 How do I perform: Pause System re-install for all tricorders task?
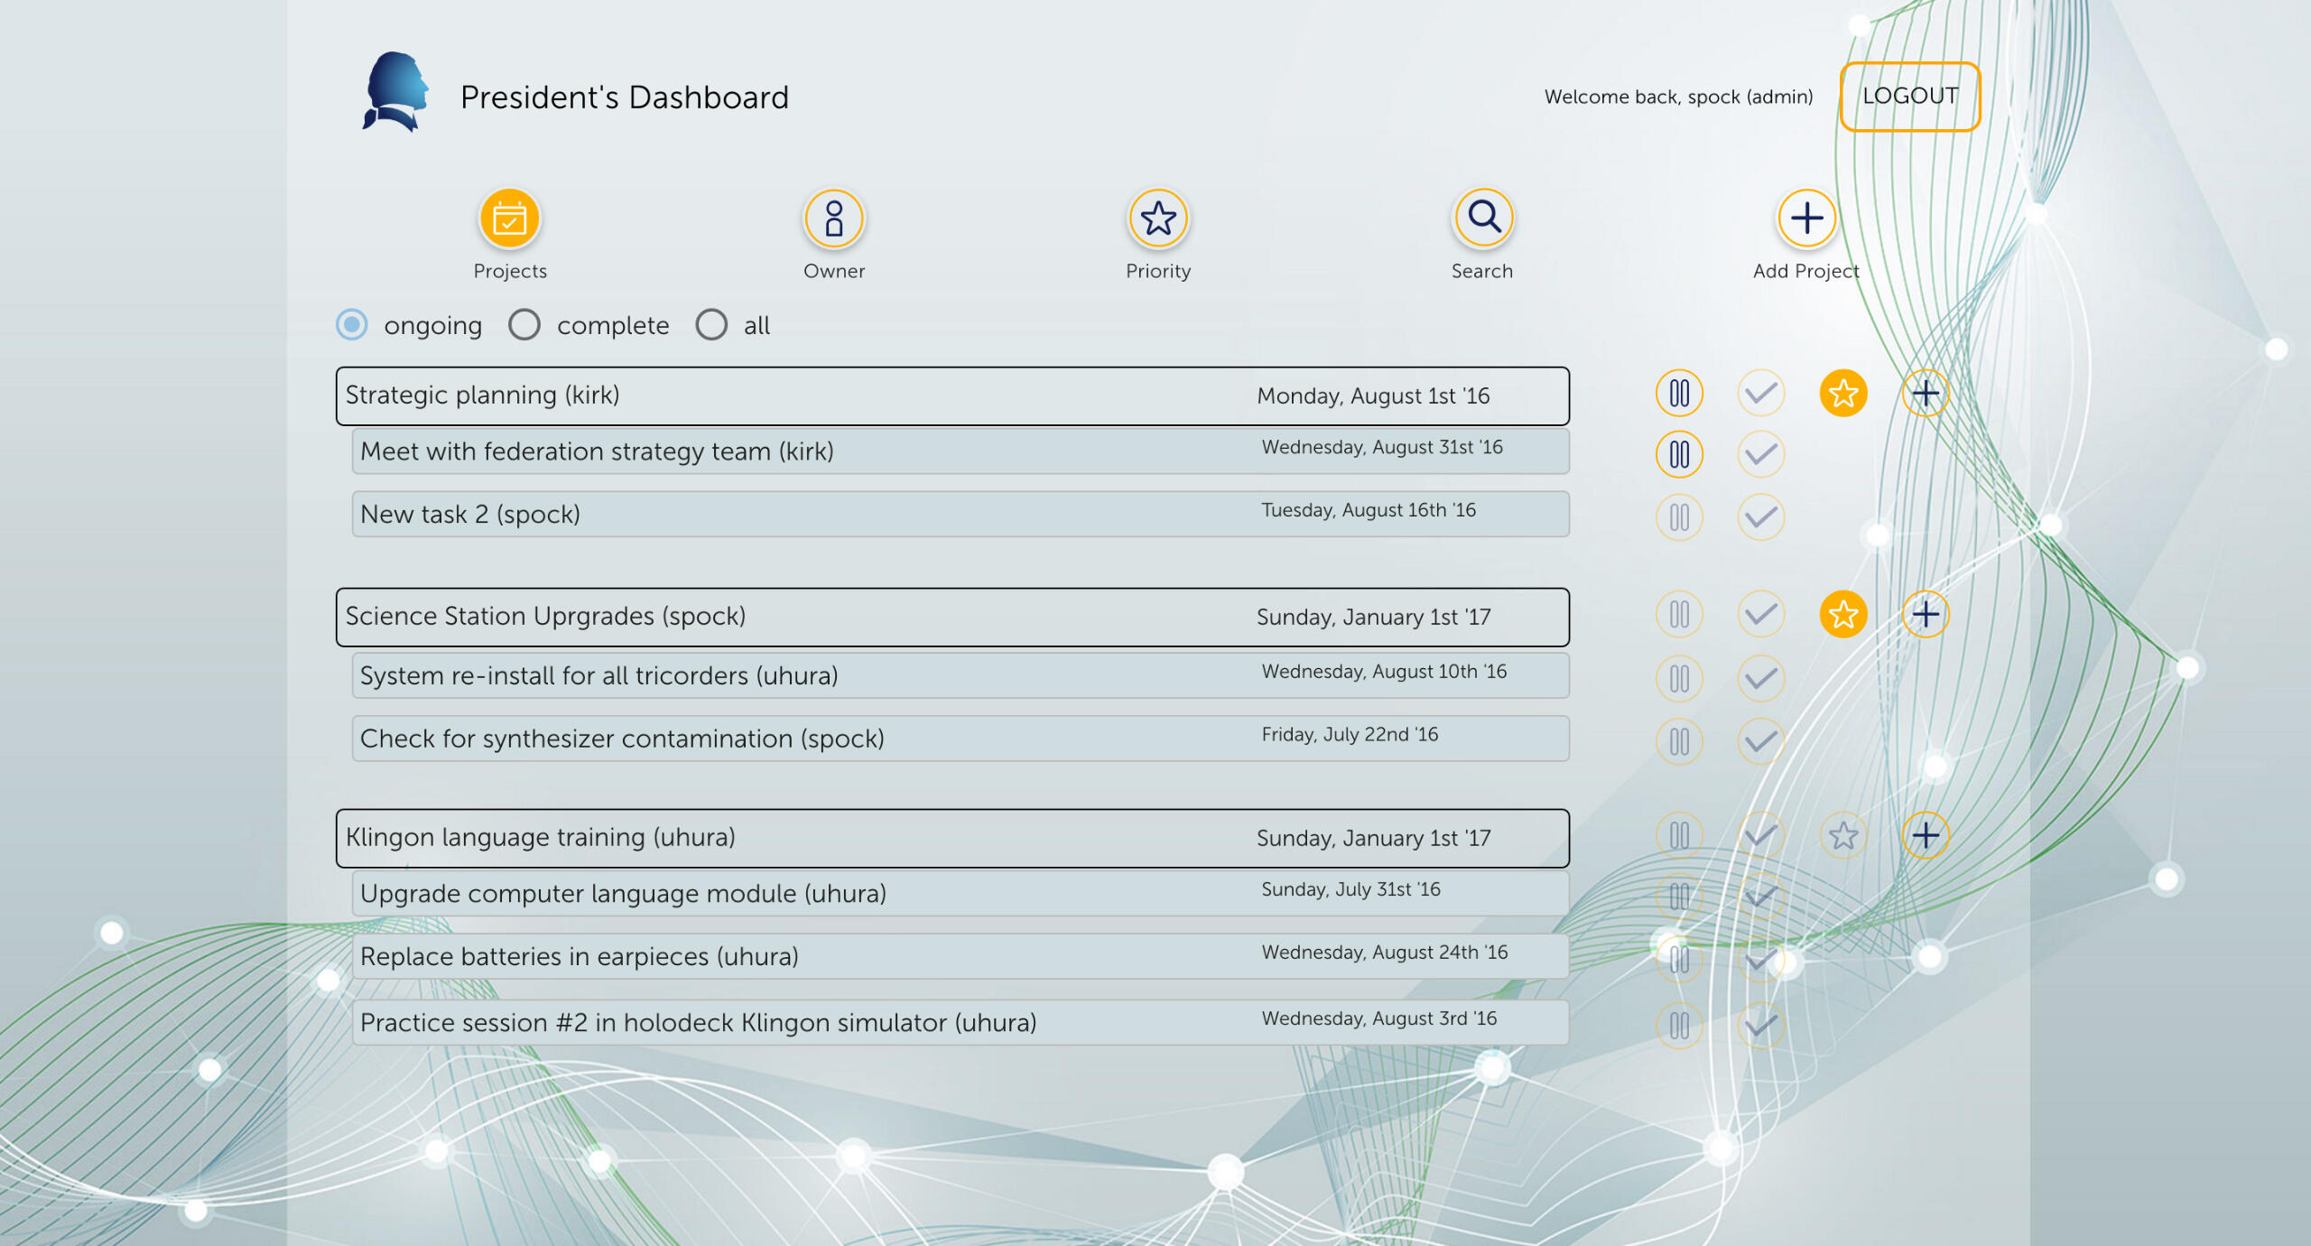pyautogui.click(x=1679, y=678)
